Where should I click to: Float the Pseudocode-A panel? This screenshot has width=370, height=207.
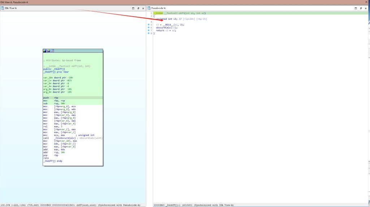tap(361, 8)
